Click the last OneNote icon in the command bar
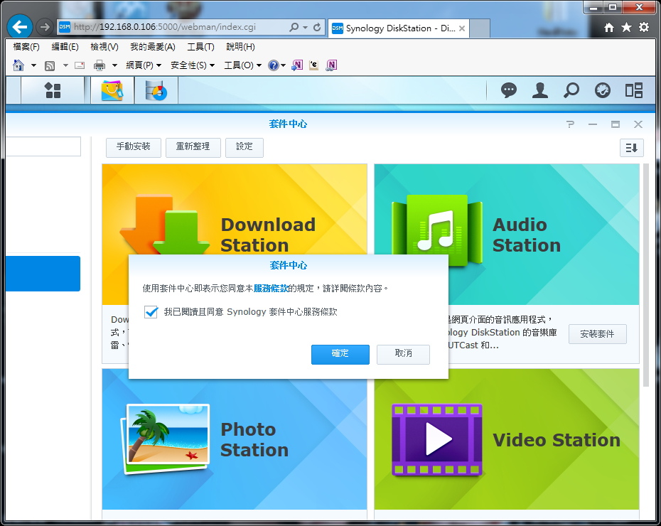 tap(332, 65)
